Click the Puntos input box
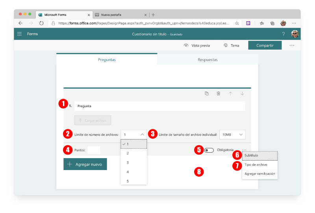 point(94,150)
